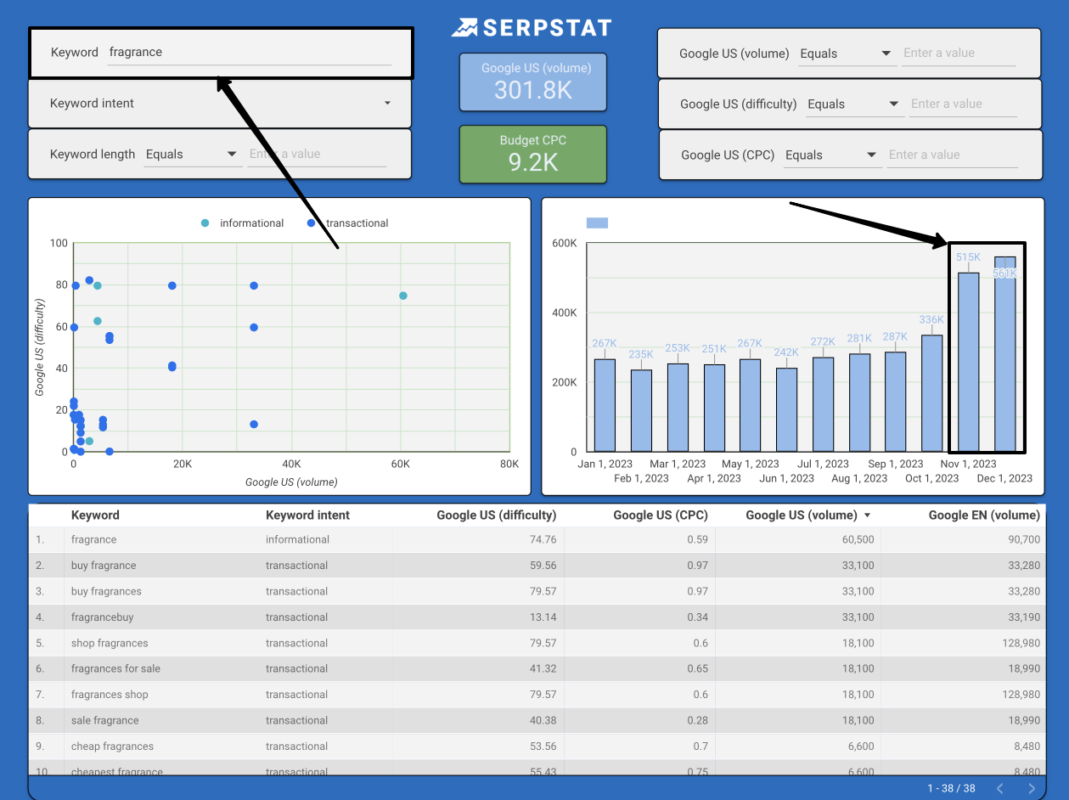This screenshot has height=800, width=1069.
Task: Open the Keyword length Equals condition dropdown
Action: (x=230, y=154)
